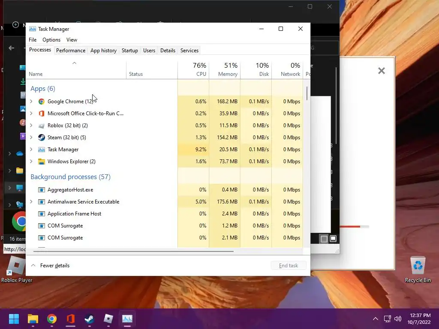Close the white popup with the X
The width and height of the screenshot is (439, 329).
point(381,71)
